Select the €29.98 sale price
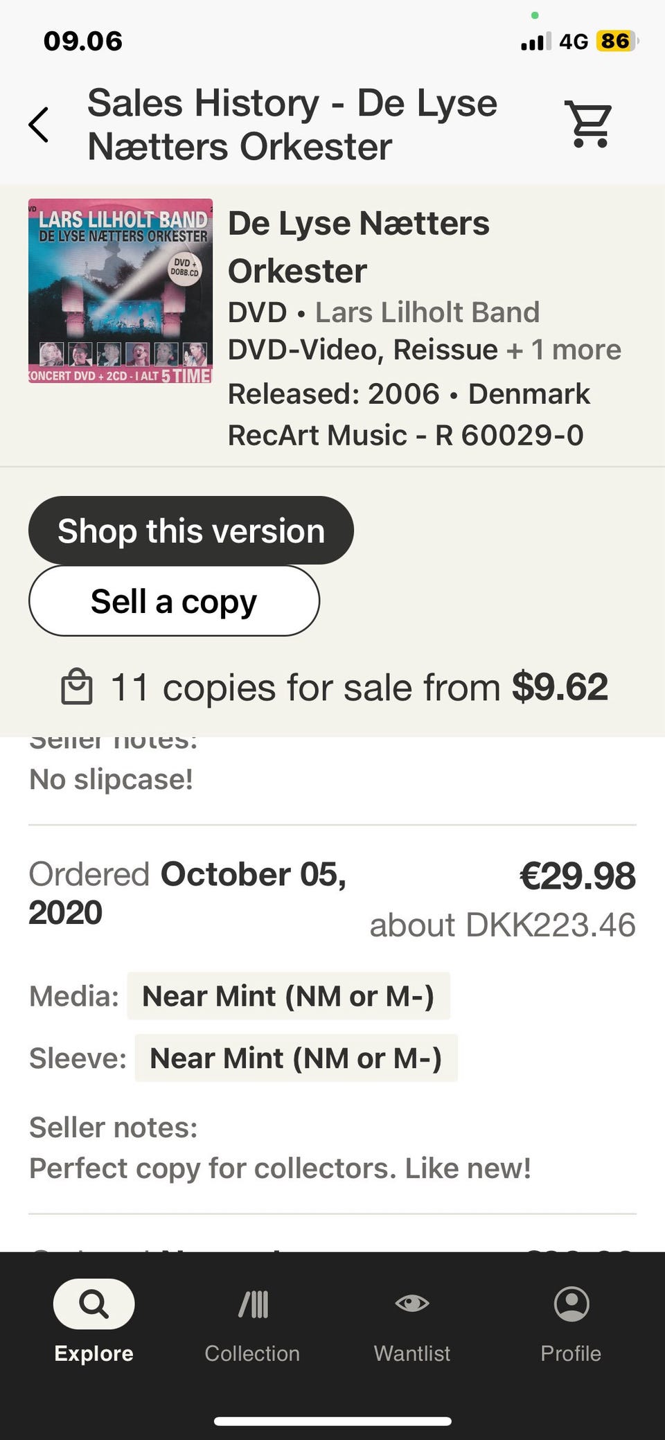 pos(577,875)
